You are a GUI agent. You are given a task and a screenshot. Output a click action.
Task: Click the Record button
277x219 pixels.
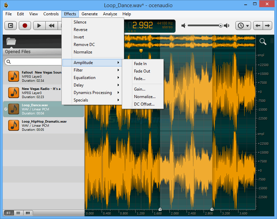(25, 26)
